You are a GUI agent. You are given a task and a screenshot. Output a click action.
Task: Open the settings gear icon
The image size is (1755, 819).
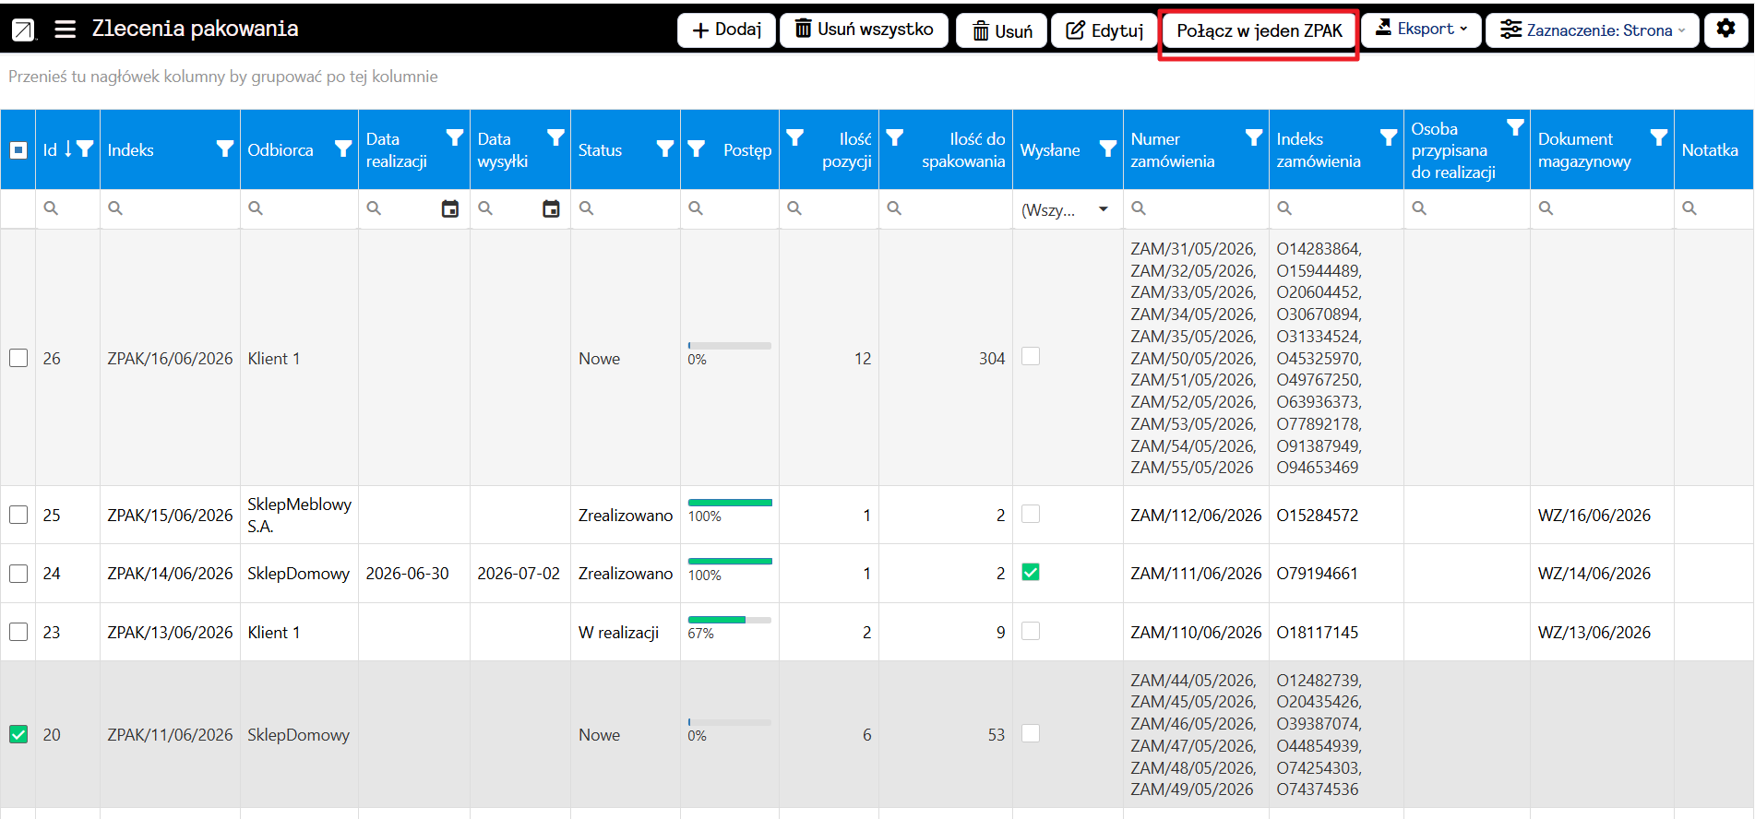click(1725, 30)
